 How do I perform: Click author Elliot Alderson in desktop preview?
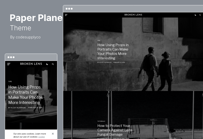pyautogui.click(x=104, y=62)
